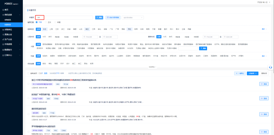The height and width of the screenshot is (135, 274).
Task: Collapse filters with 收起筛选 toggle
Action: [152, 67]
